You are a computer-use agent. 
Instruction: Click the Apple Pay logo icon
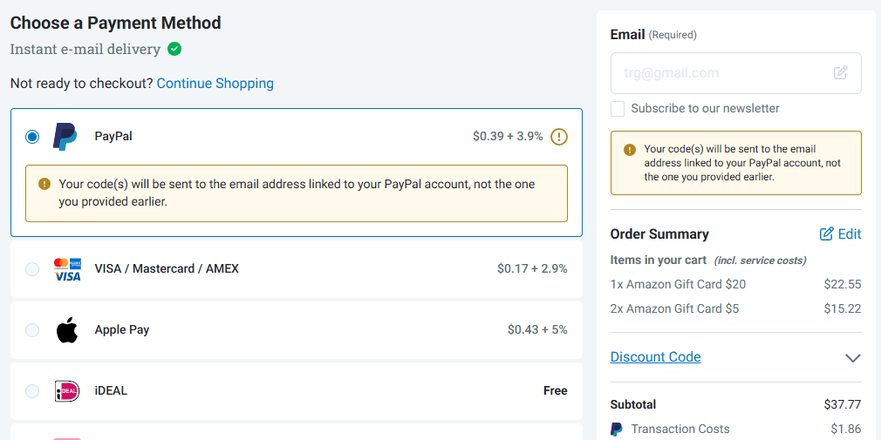[x=67, y=329]
